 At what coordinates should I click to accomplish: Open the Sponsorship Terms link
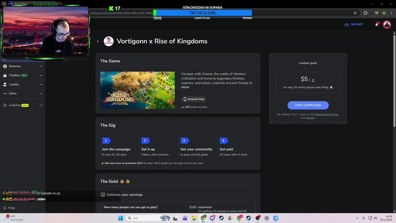tap(327, 114)
